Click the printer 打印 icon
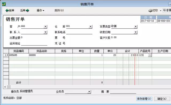This screenshot has height=105, width=171. (150, 11)
